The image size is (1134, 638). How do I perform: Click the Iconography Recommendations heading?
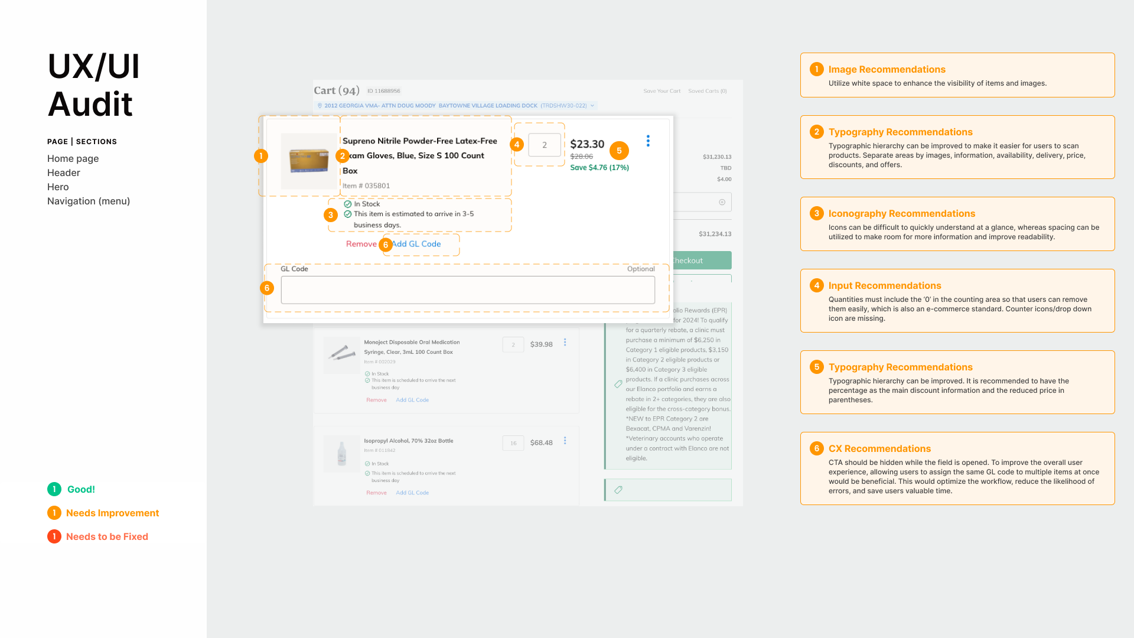pos(902,214)
